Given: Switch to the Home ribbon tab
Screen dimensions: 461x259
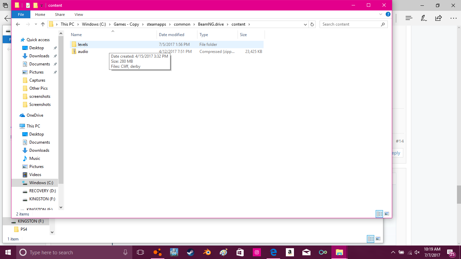Looking at the screenshot, I should (40, 15).
